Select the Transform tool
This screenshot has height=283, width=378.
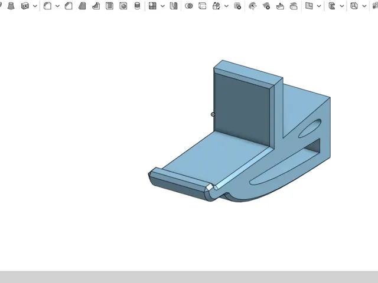(216, 6)
